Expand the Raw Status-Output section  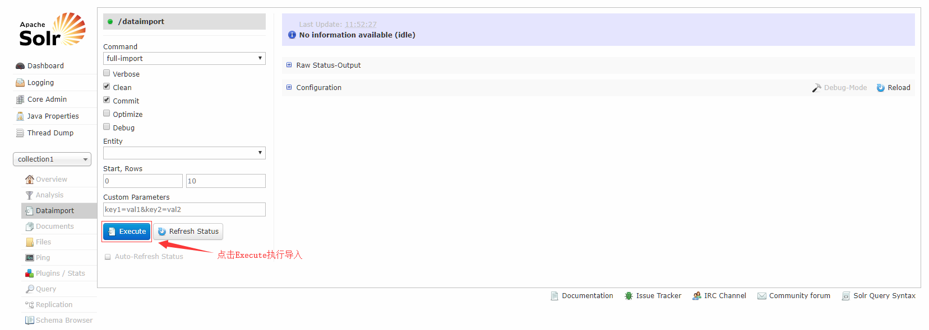[x=328, y=65]
